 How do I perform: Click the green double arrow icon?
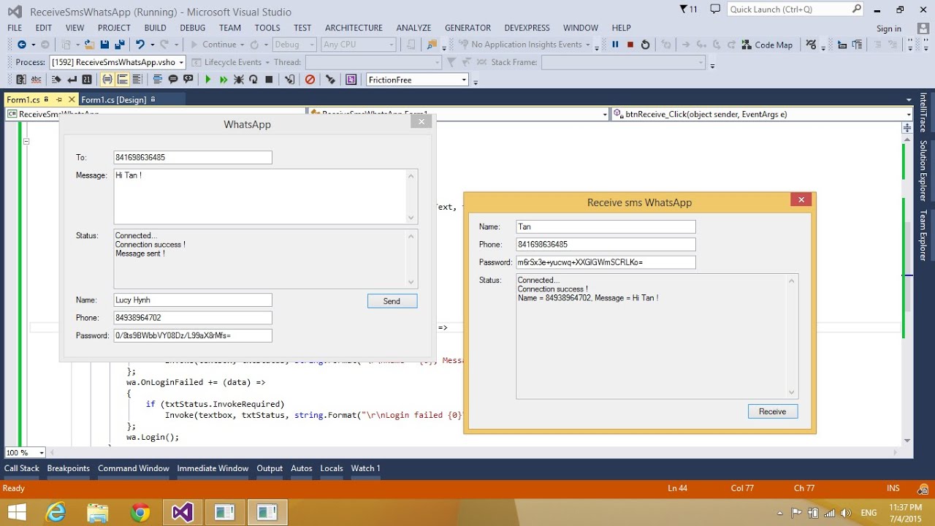point(224,80)
